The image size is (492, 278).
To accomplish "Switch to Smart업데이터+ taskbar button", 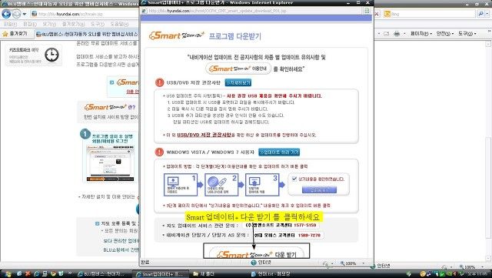I will tap(160, 274).
